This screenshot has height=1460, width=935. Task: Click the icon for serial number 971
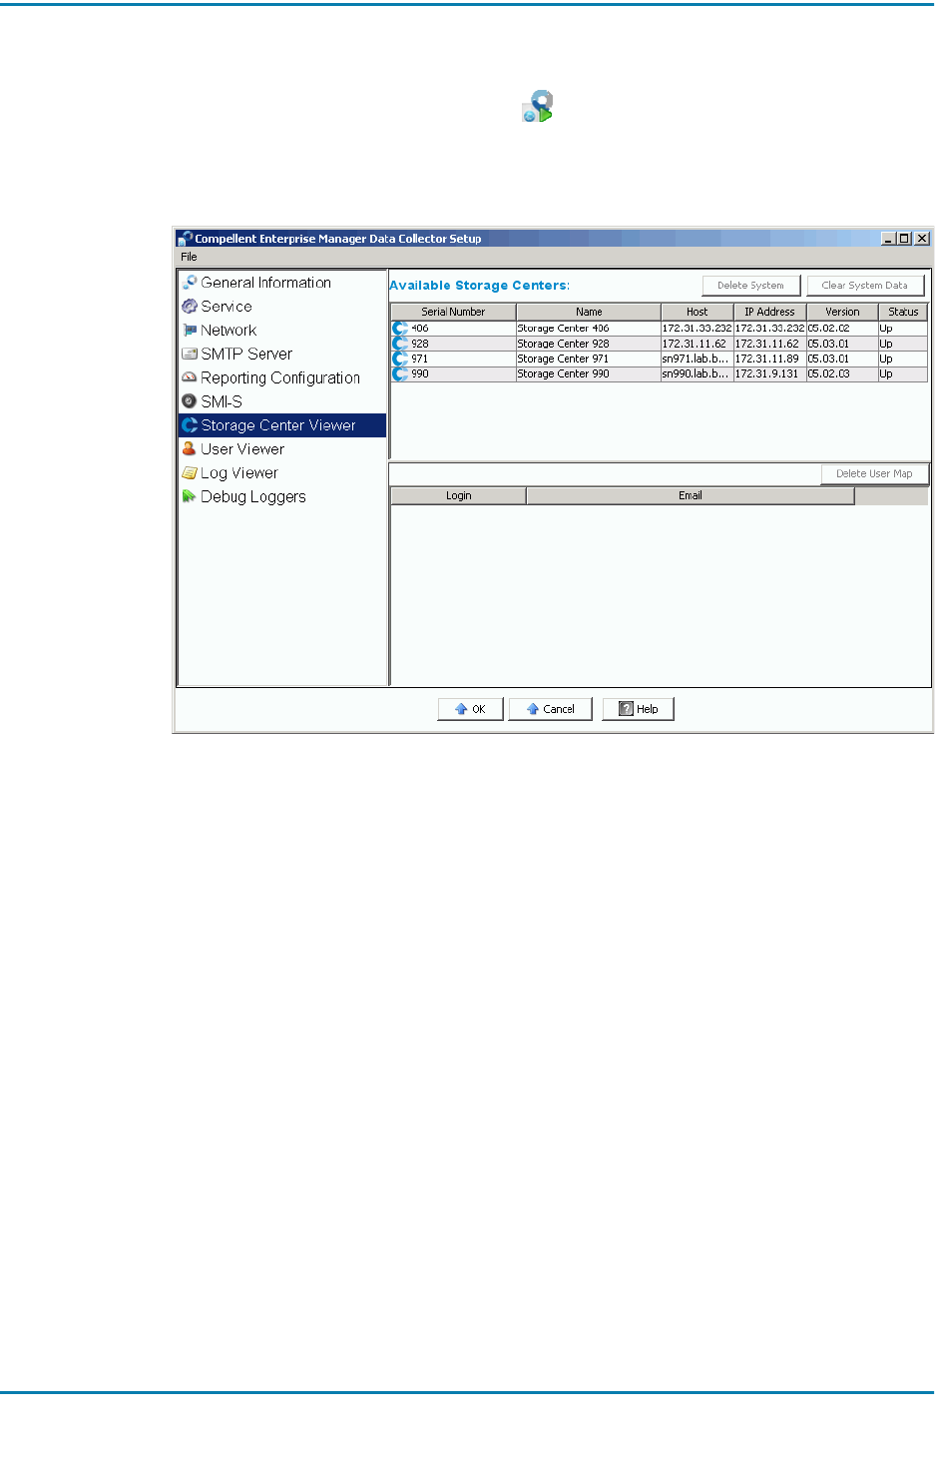coord(400,359)
